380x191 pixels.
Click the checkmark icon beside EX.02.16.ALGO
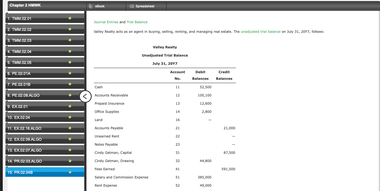70,128
